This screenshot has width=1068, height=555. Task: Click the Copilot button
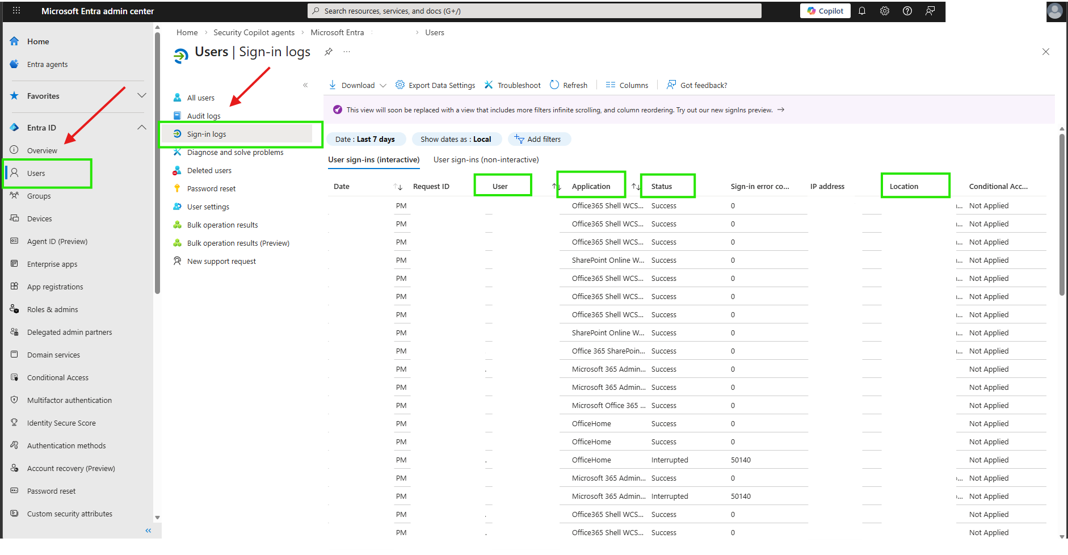[x=825, y=11]
